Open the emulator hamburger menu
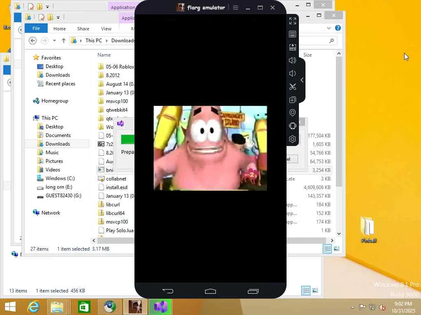This screenshot has height=315, width=421. coord(236,7)
